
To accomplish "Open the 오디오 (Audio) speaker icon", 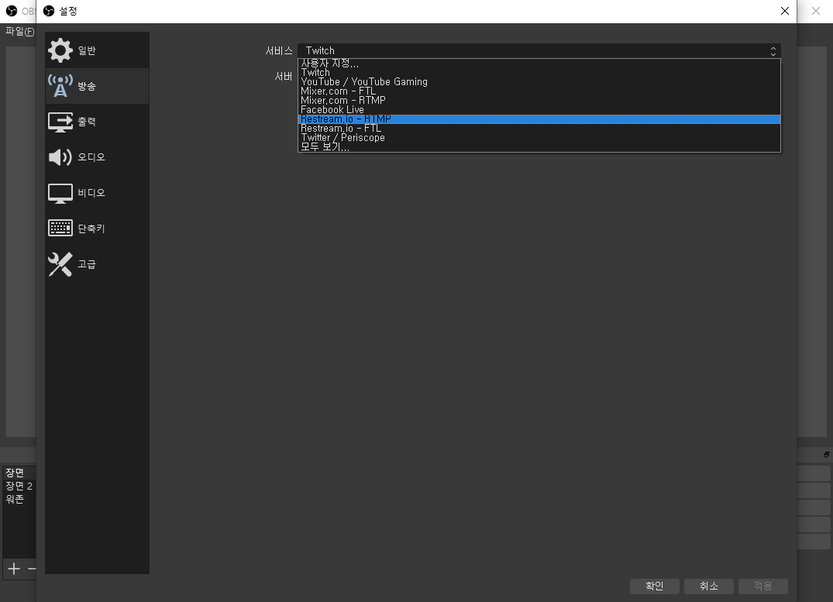I will click(x=60, y=157).
